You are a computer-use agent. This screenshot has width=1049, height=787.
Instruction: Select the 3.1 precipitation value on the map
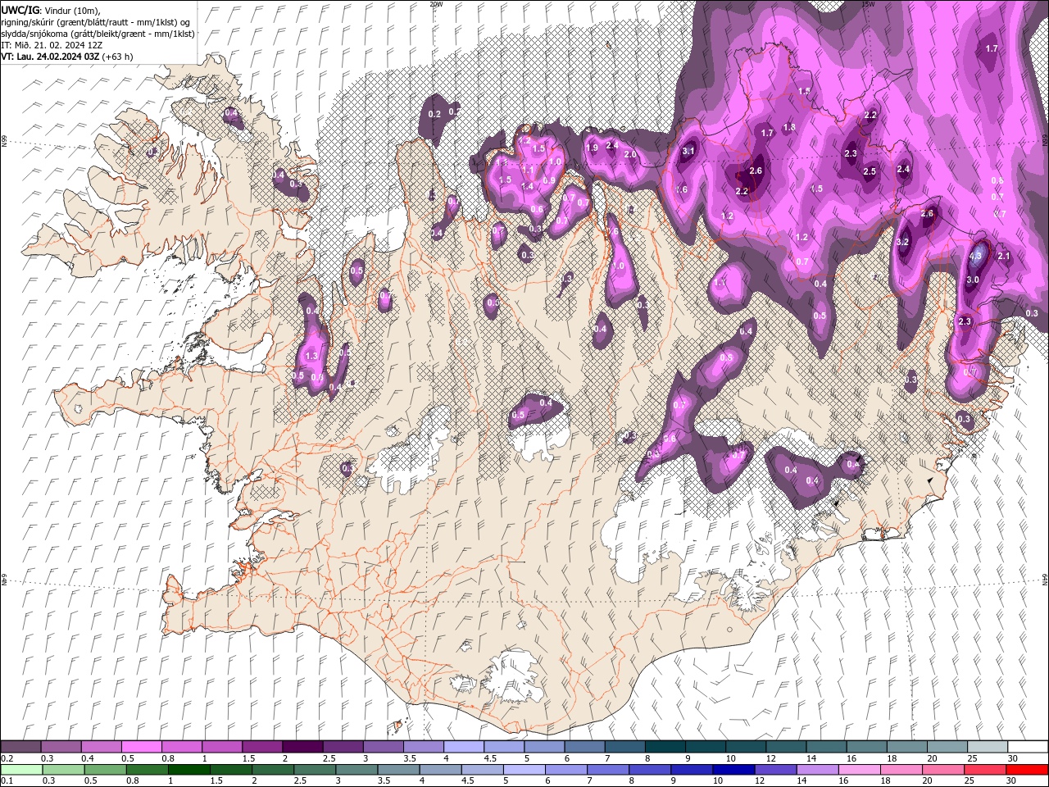(688, 151)
